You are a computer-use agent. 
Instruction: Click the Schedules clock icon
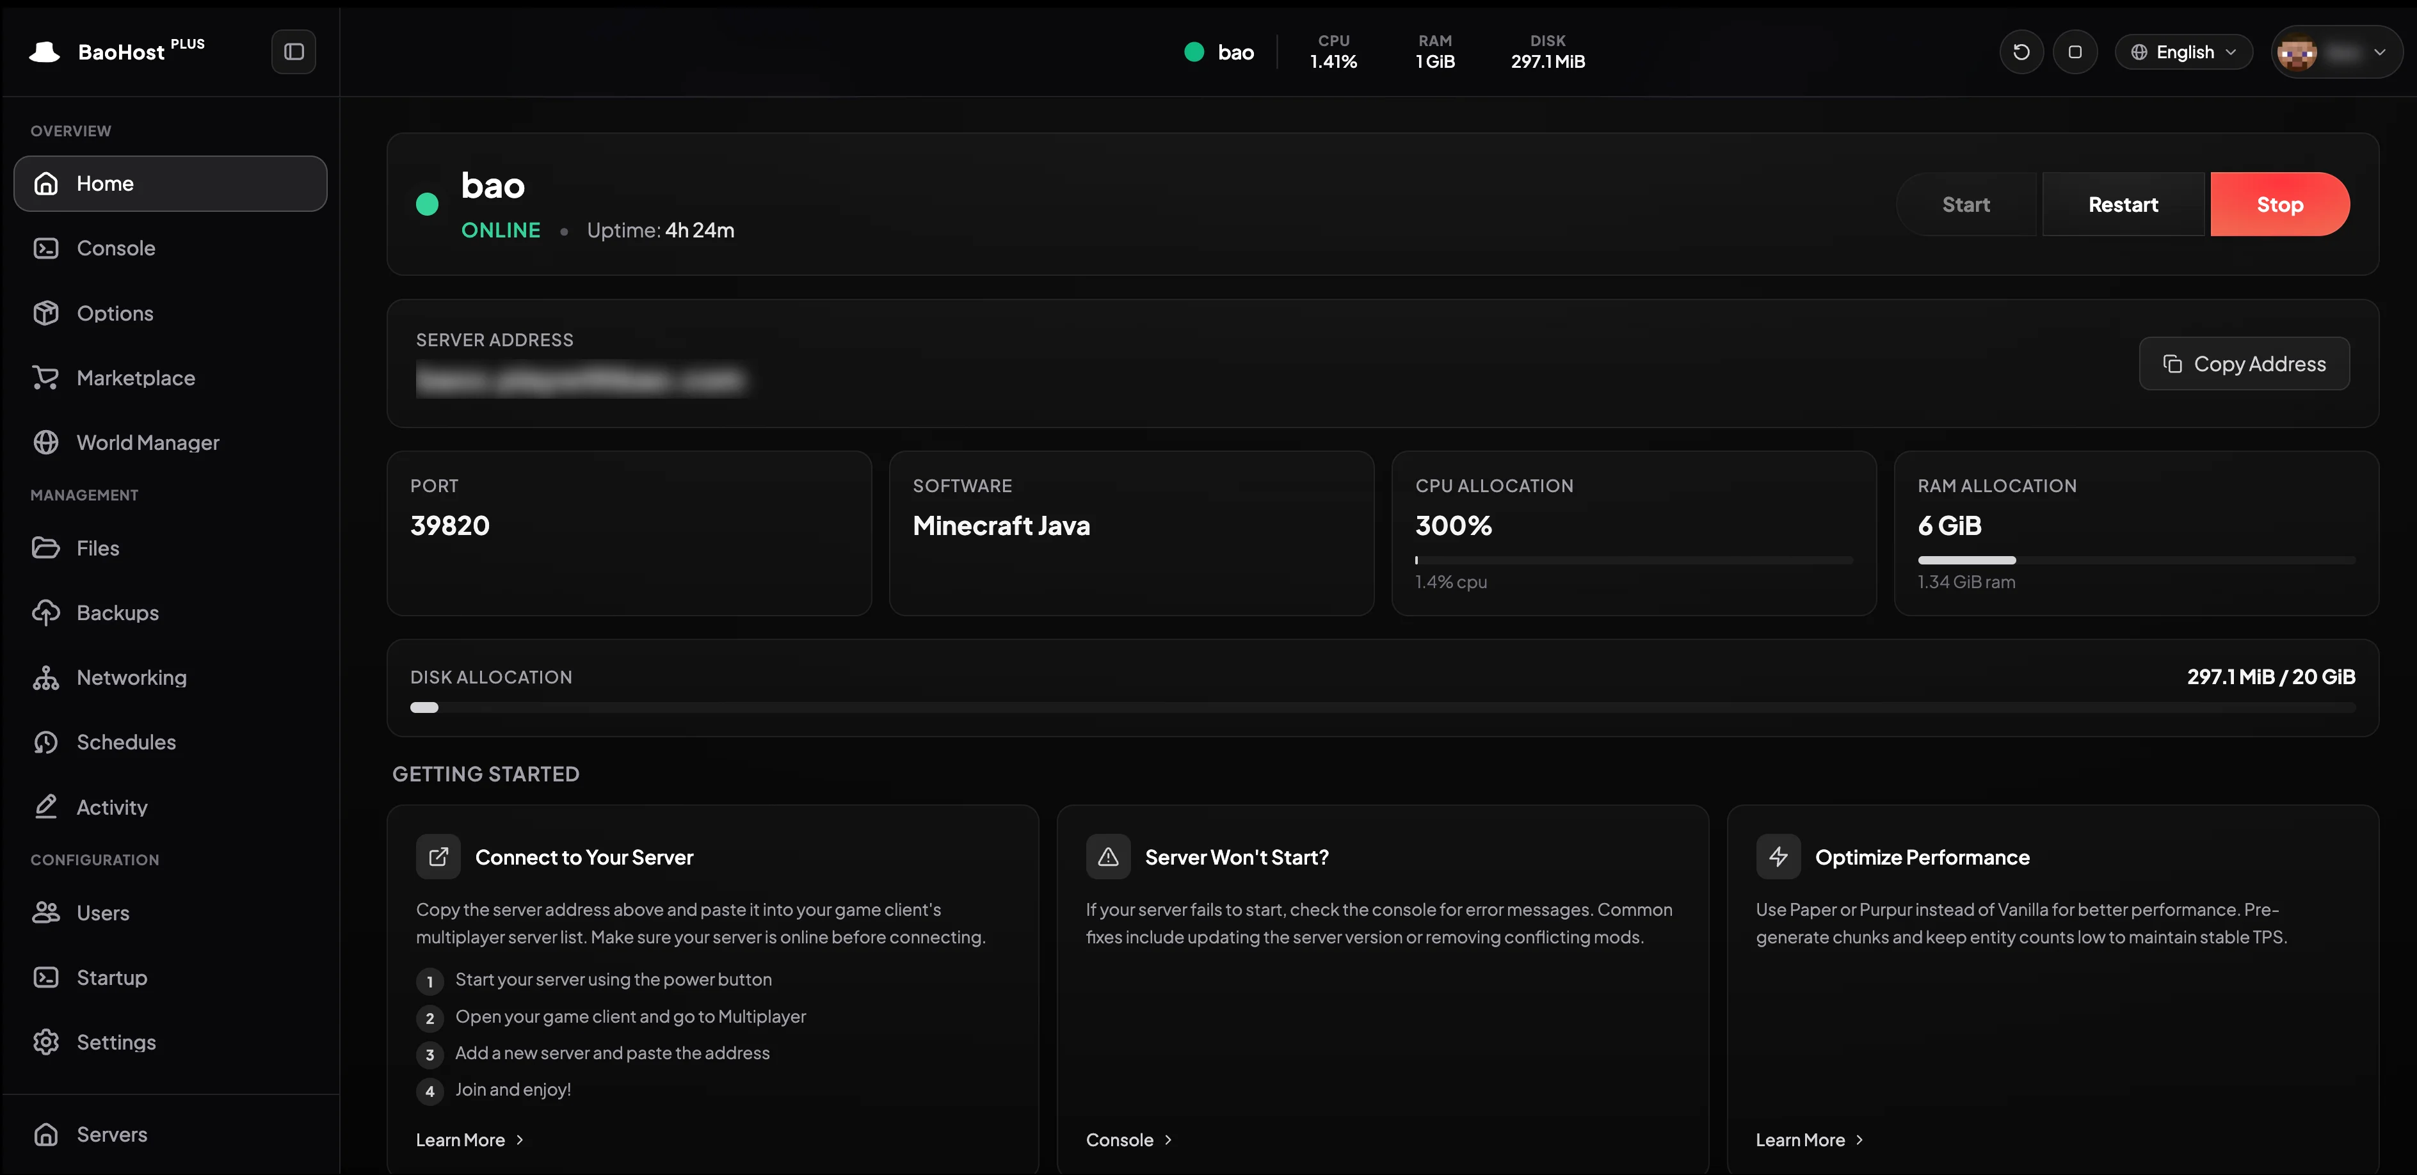(46, 742)
